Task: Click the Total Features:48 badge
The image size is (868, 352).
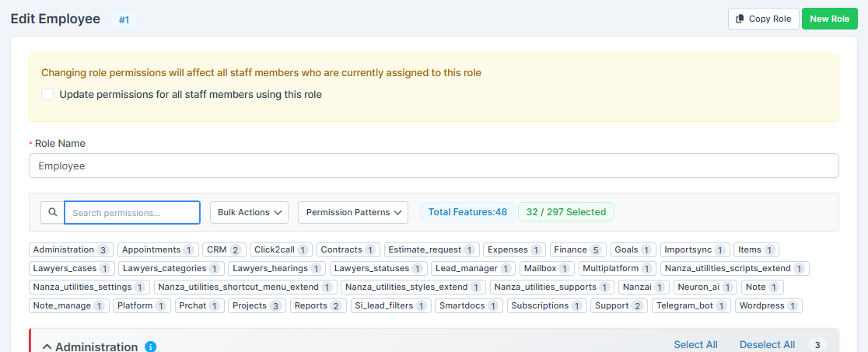Action: click(467, 212)
